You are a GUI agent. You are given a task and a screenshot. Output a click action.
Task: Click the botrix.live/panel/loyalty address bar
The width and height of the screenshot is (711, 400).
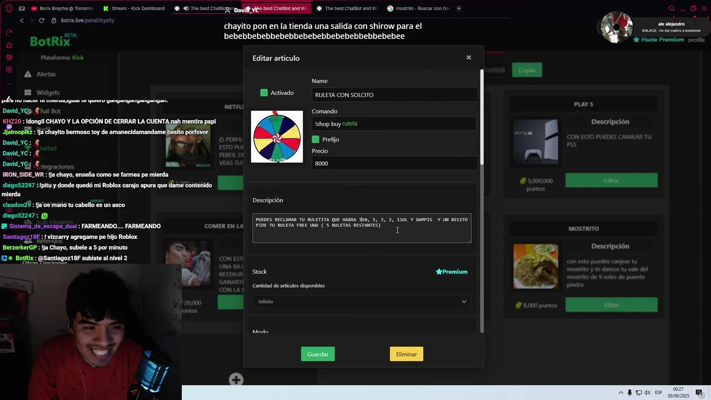pos(87,21)
